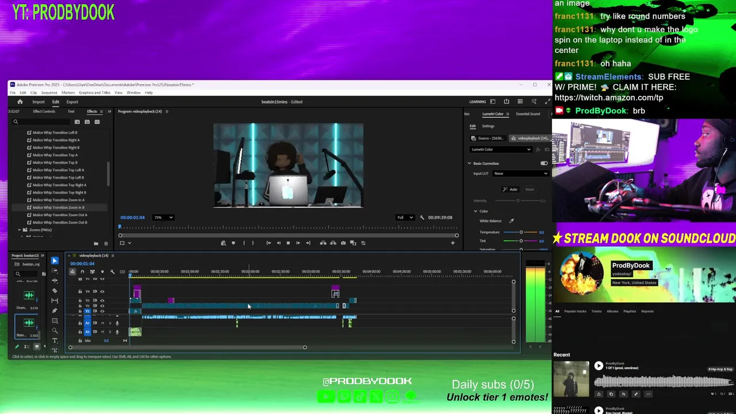736x414 pixels.
Task: Stop playback in the Program Monitor
Action: [288, 243]
